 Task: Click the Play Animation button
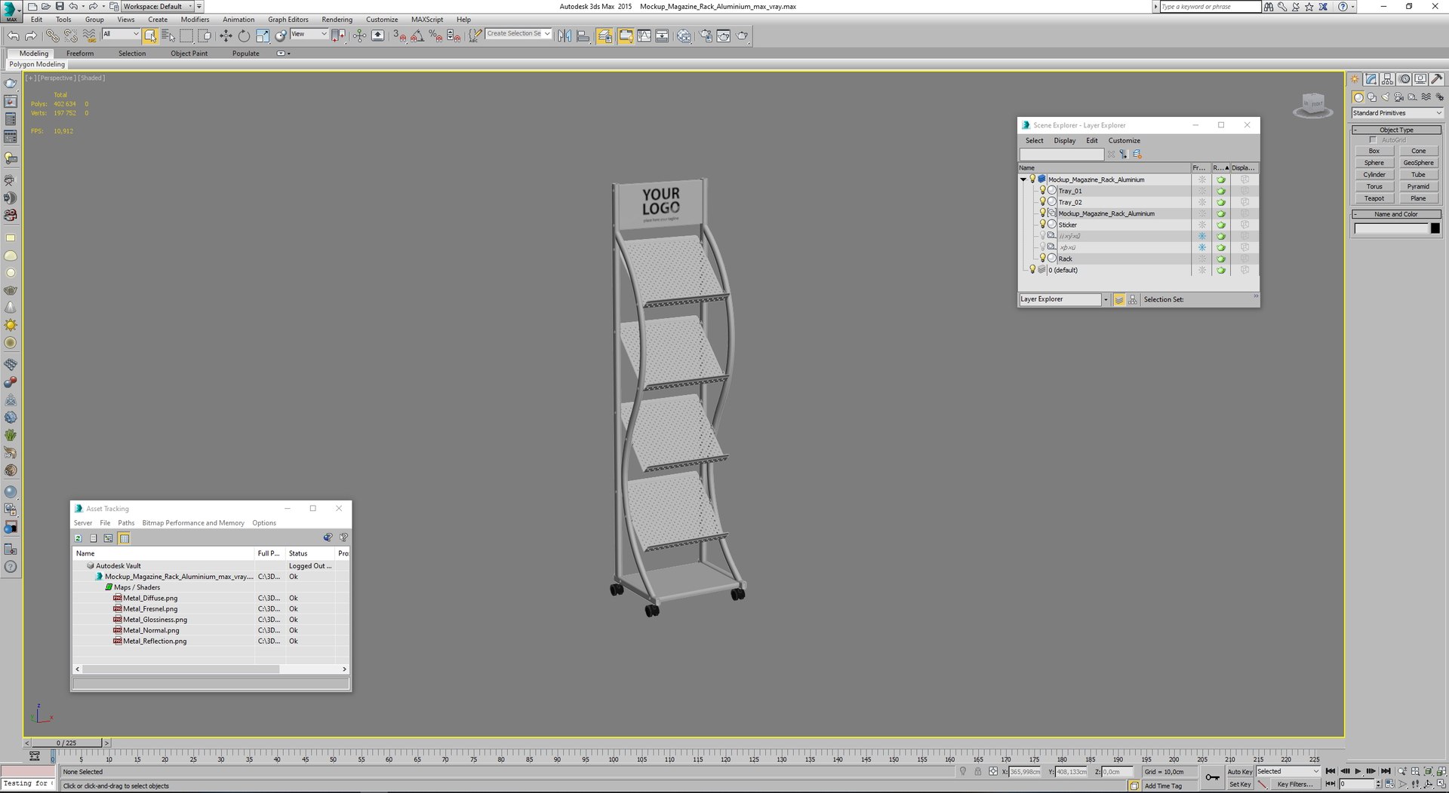[1358, 772]
